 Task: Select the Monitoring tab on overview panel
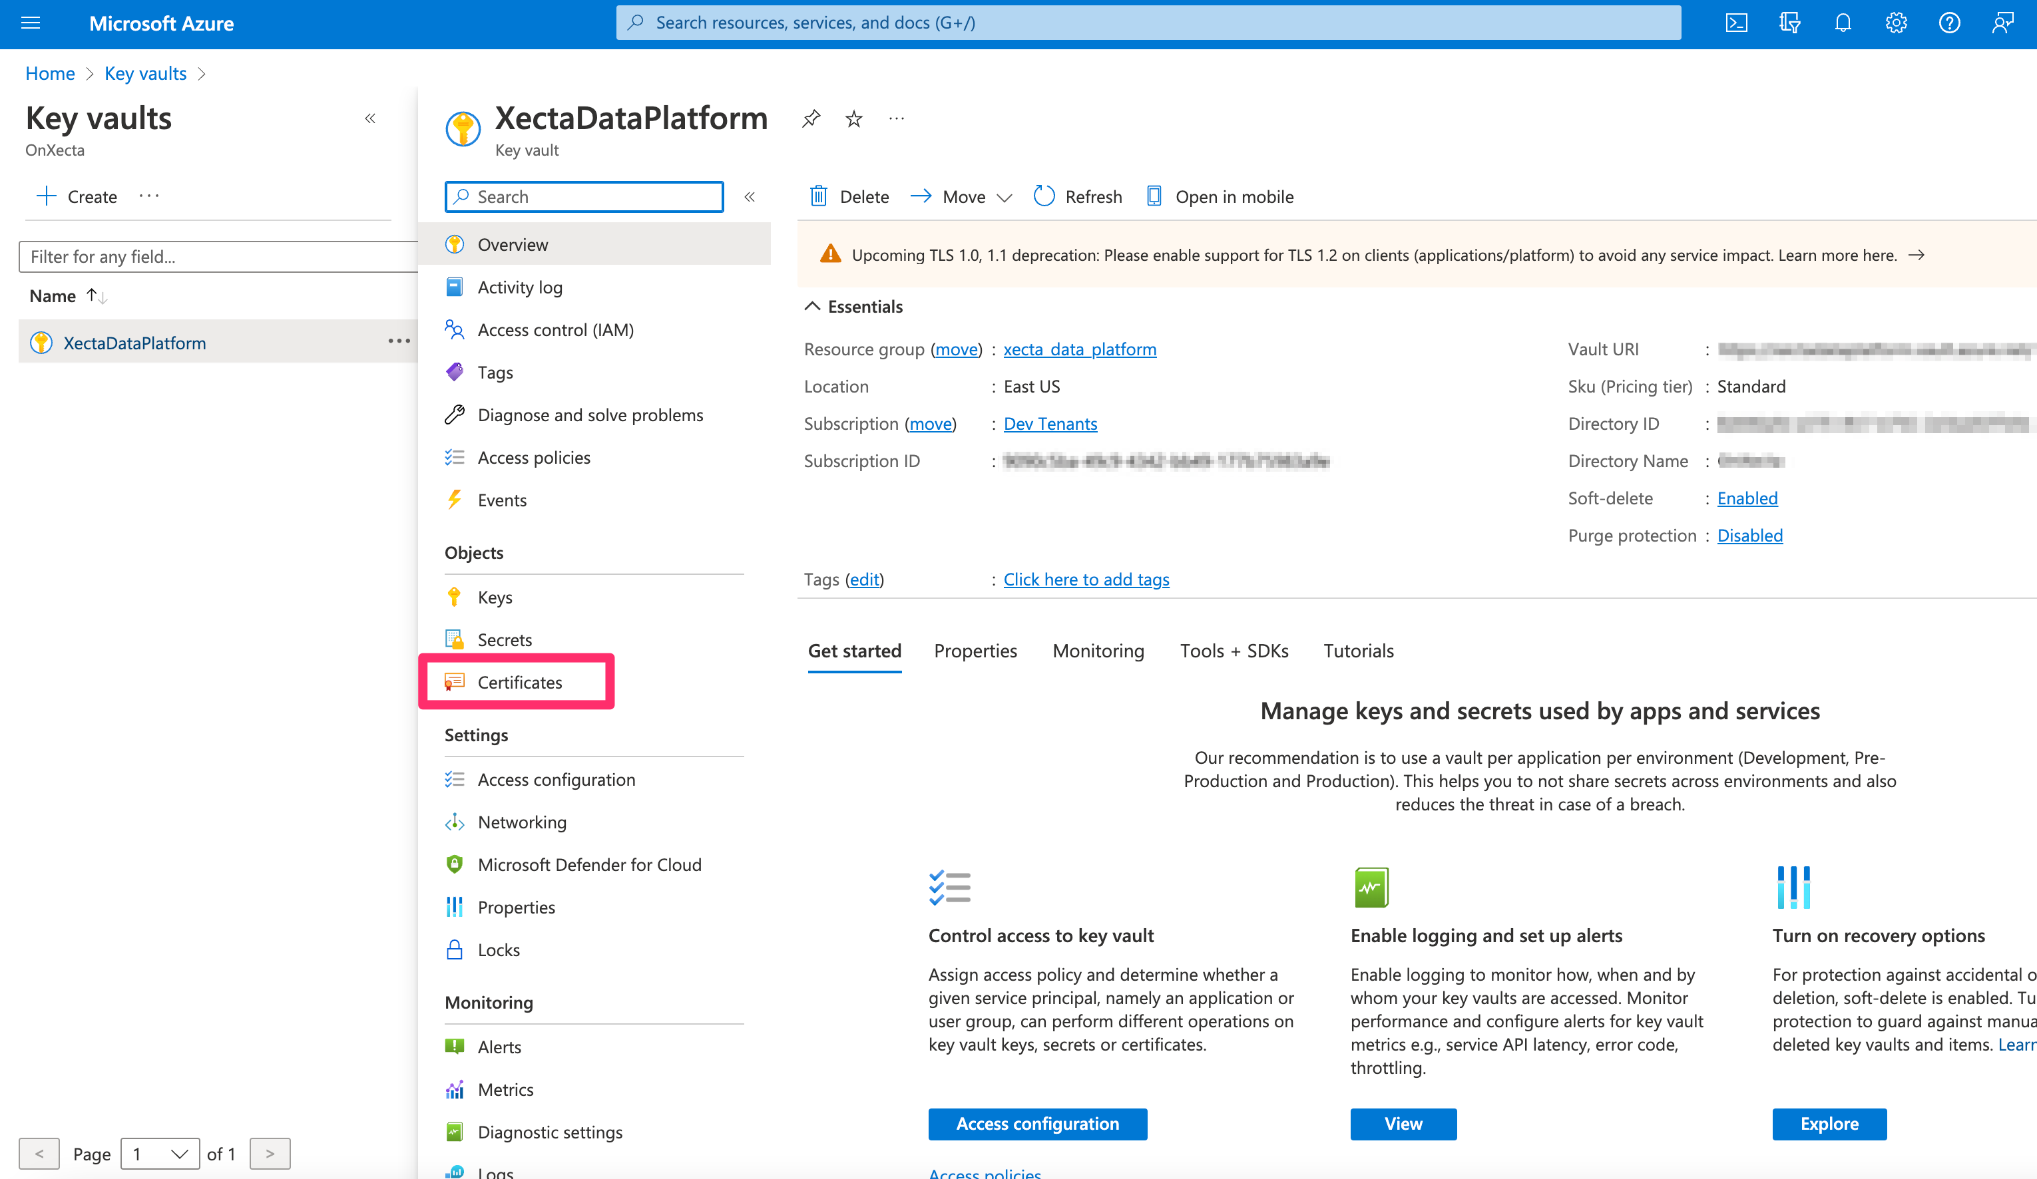(x=1098, y=650)
